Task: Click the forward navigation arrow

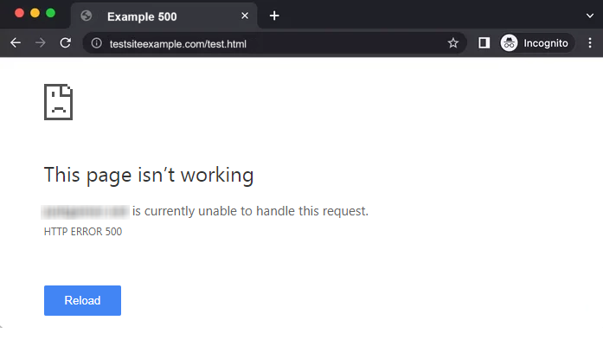Action: [x=40, y=43]
